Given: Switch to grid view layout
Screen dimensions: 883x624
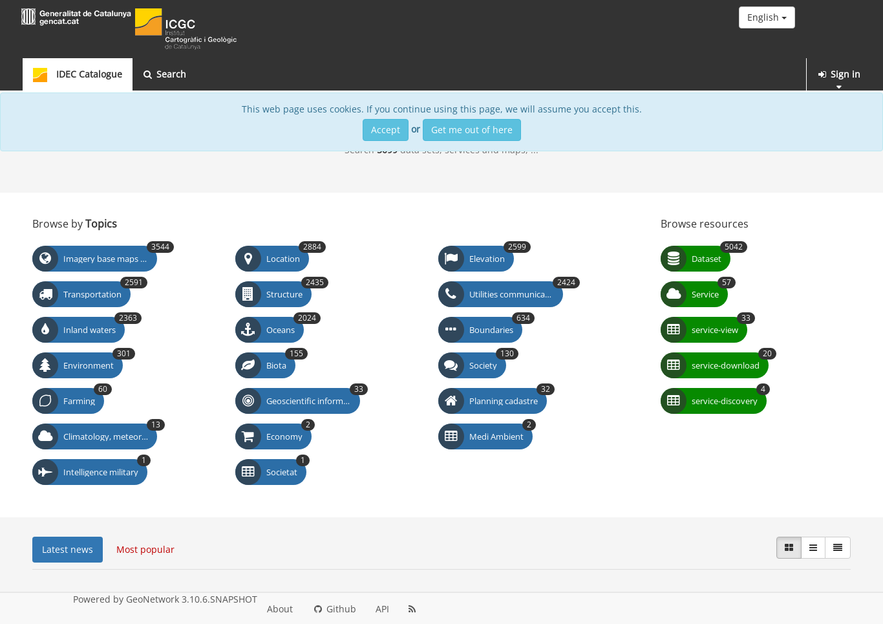Looking at the screenshot, I should click(x=789, y=548).
